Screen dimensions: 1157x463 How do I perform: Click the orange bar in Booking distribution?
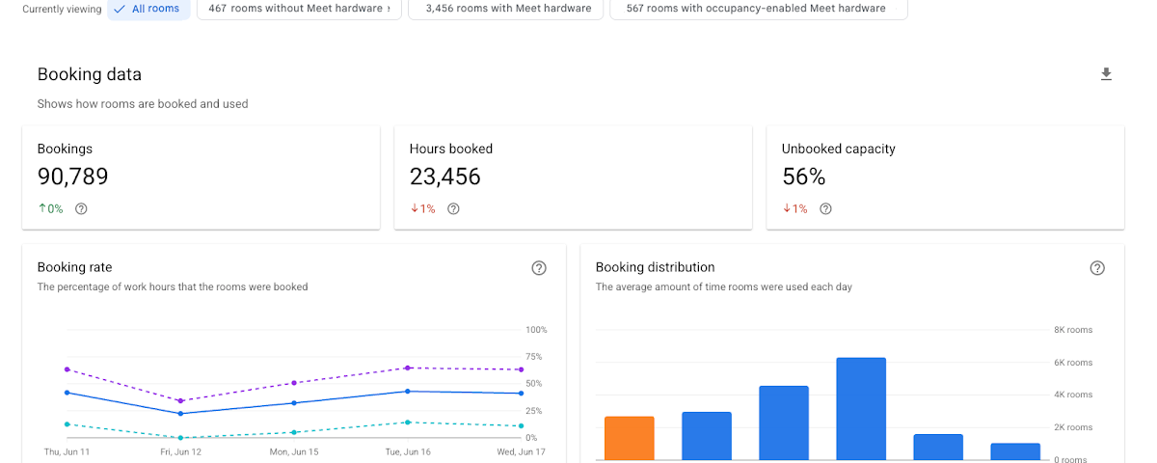630,438
